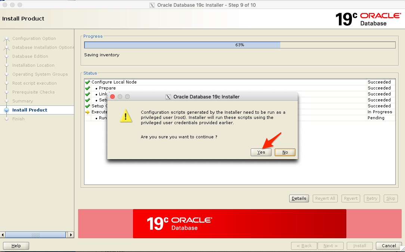
Task: Click the Succeeded status on the Prepare row
Action: (379, 88)
